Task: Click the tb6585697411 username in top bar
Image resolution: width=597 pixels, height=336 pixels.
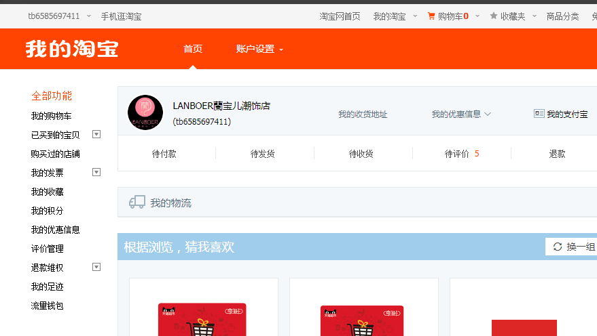Action: [54, 16]
